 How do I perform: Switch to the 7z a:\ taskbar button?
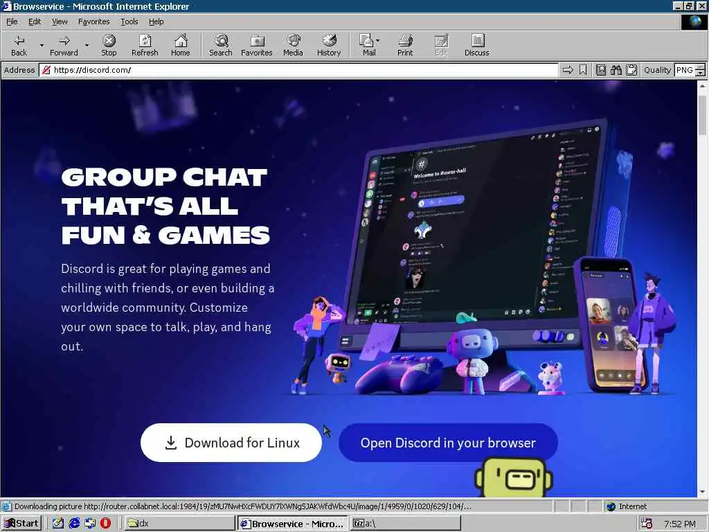pyautogui.click(x=406, y=524)
